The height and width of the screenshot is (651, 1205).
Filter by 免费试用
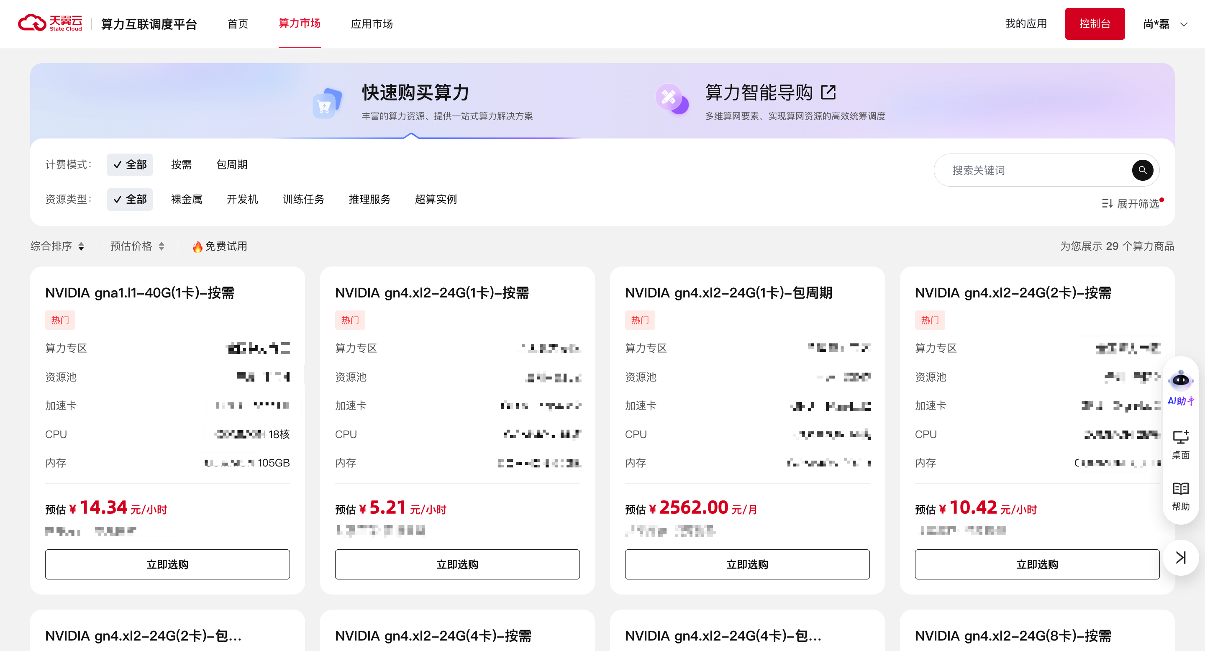pos(220,246)
